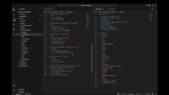Screen dimensions: 169x95
Task: Open Run and Debug view
Action: (x=14, y=25)
